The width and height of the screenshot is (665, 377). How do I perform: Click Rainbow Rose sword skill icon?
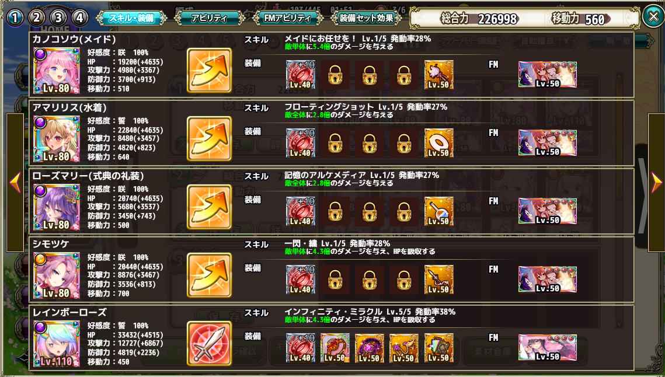(210, 342)
